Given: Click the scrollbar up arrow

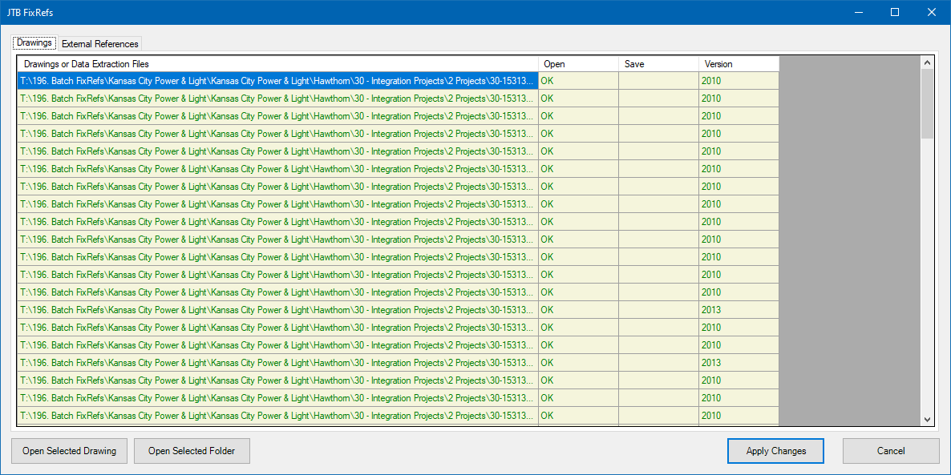Looking at the screenshot, I should click(927, 62).
